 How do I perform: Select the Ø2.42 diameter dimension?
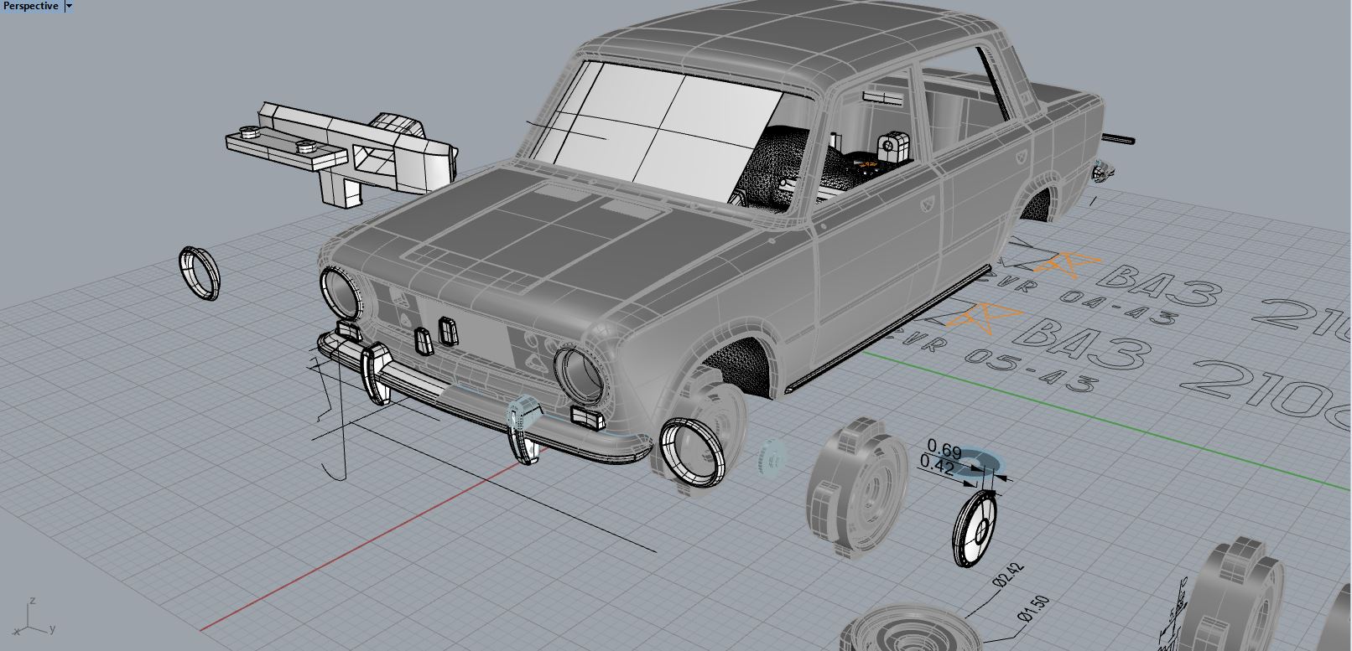1008,577
